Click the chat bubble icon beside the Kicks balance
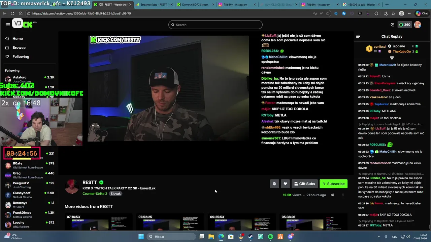This screenshot has height=242, width=431. point(392,25)
